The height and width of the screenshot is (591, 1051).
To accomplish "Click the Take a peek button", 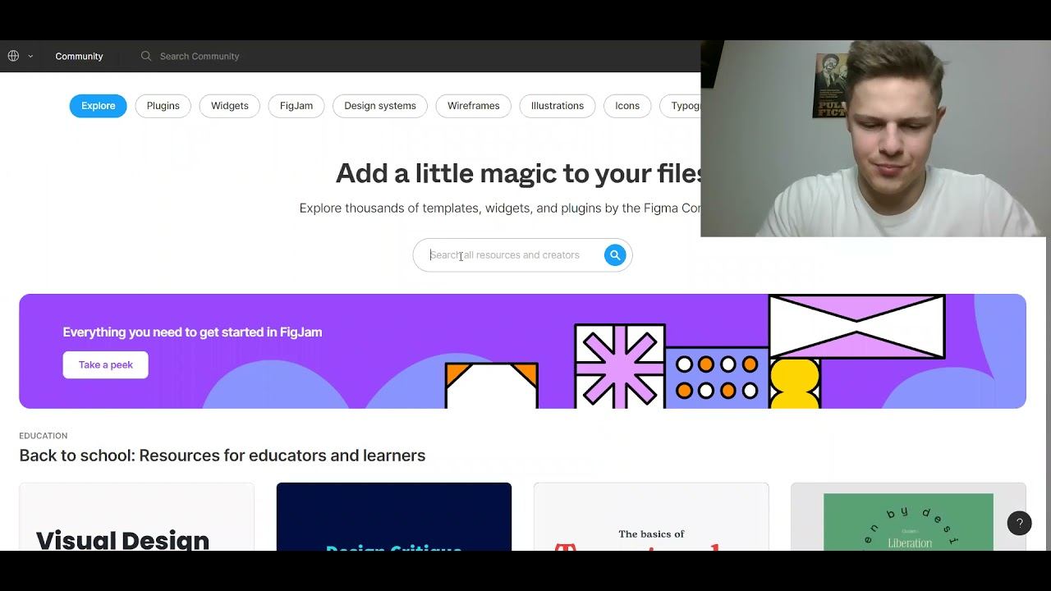I will click(x=106, y=365).
